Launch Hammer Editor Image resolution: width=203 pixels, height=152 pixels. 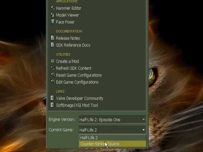pyautogui.click(x=69, y=8)
